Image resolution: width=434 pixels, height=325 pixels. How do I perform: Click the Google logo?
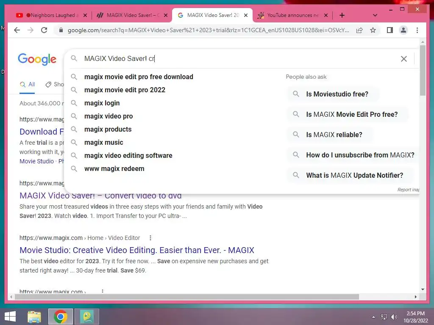pos(37,59)
